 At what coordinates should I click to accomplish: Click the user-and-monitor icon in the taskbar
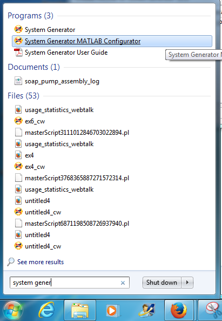pyautogui.click(x=146, y=310)
